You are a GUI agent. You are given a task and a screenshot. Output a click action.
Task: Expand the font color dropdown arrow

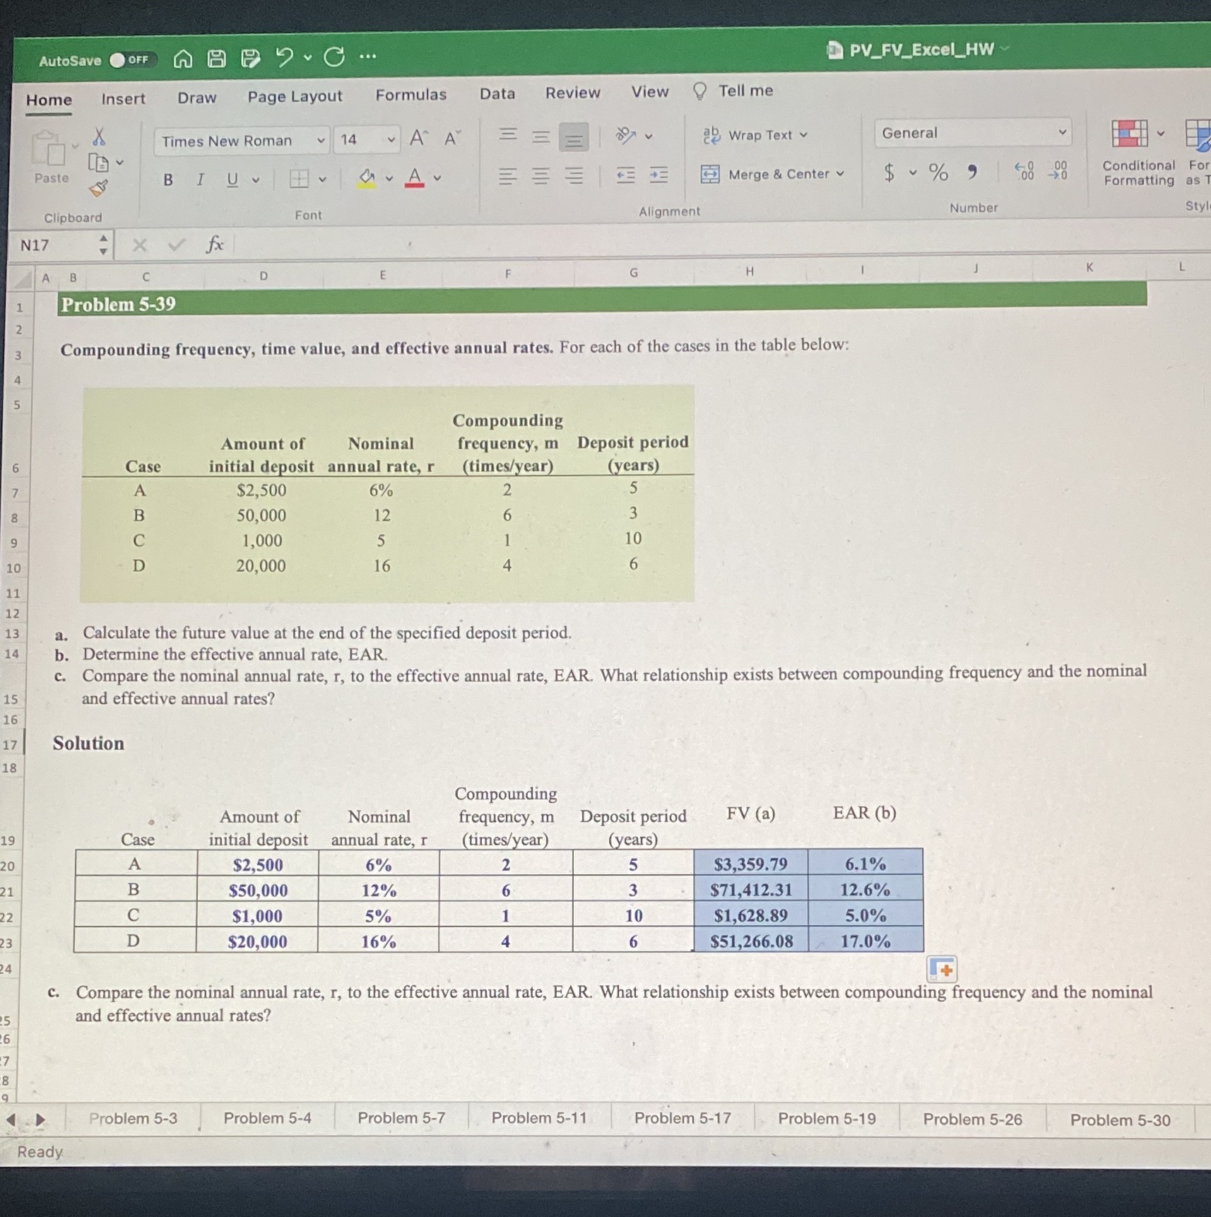(x=437, y=177)
